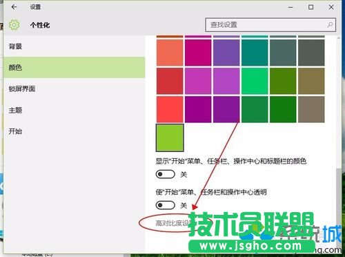This screenshot has height=257, width=345.
Task: Pick the grey-teal swatch in first full row
Action: point(283,53)
